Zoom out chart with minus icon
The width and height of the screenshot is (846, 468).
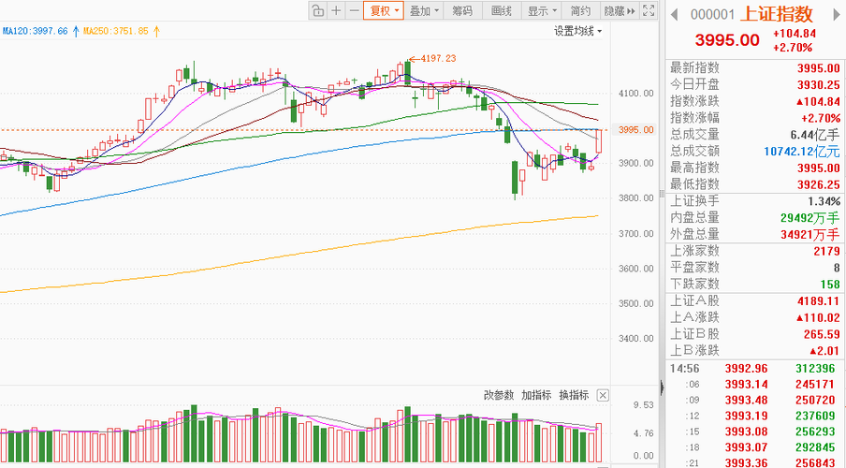click(354, 11)
